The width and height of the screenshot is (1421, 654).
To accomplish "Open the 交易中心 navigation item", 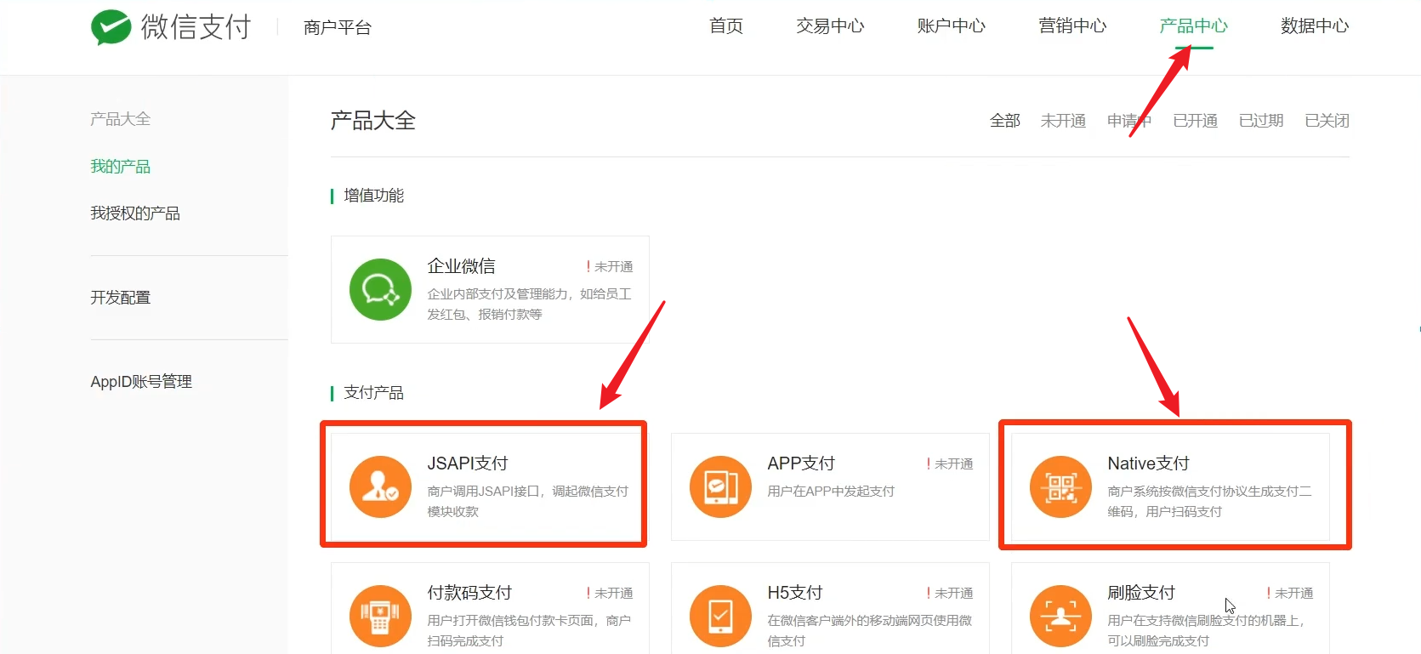I will (x=830, y=26).
